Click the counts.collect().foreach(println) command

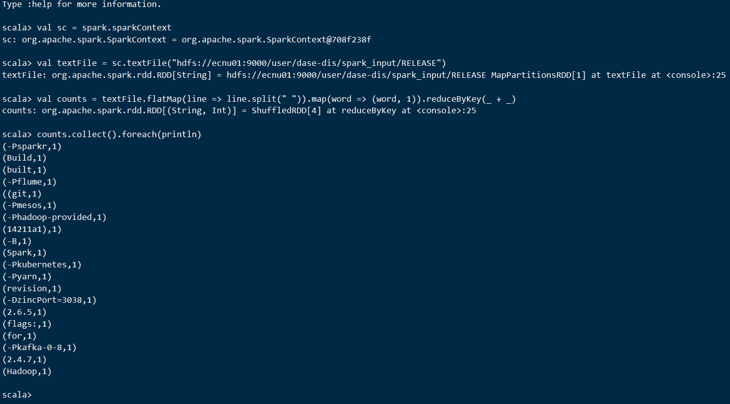point(119,135)
